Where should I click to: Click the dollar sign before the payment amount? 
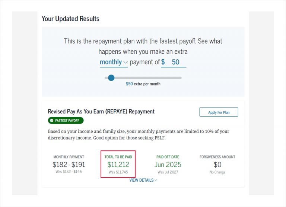[x=163, y=62]
